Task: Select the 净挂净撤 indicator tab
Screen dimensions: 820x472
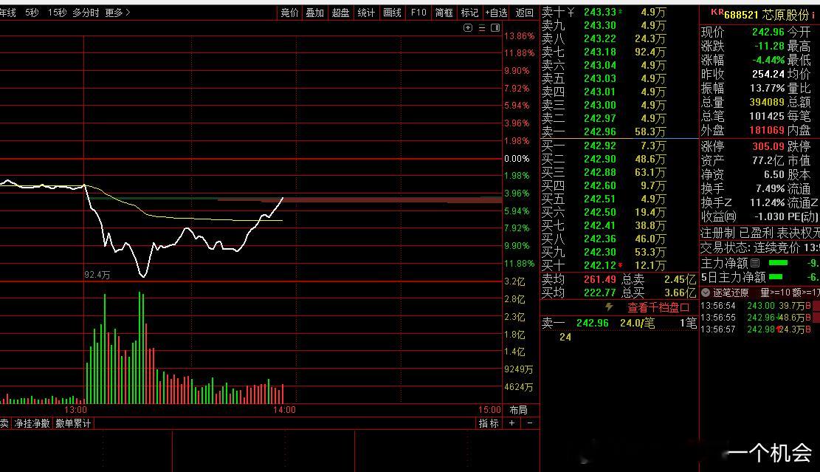Action: 32,423
